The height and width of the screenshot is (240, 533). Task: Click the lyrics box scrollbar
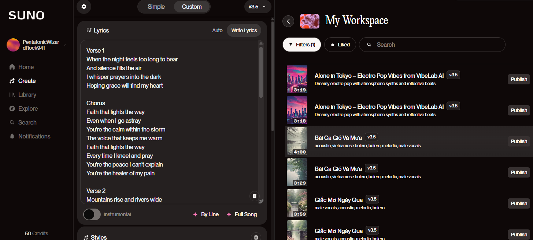point(261,72)
